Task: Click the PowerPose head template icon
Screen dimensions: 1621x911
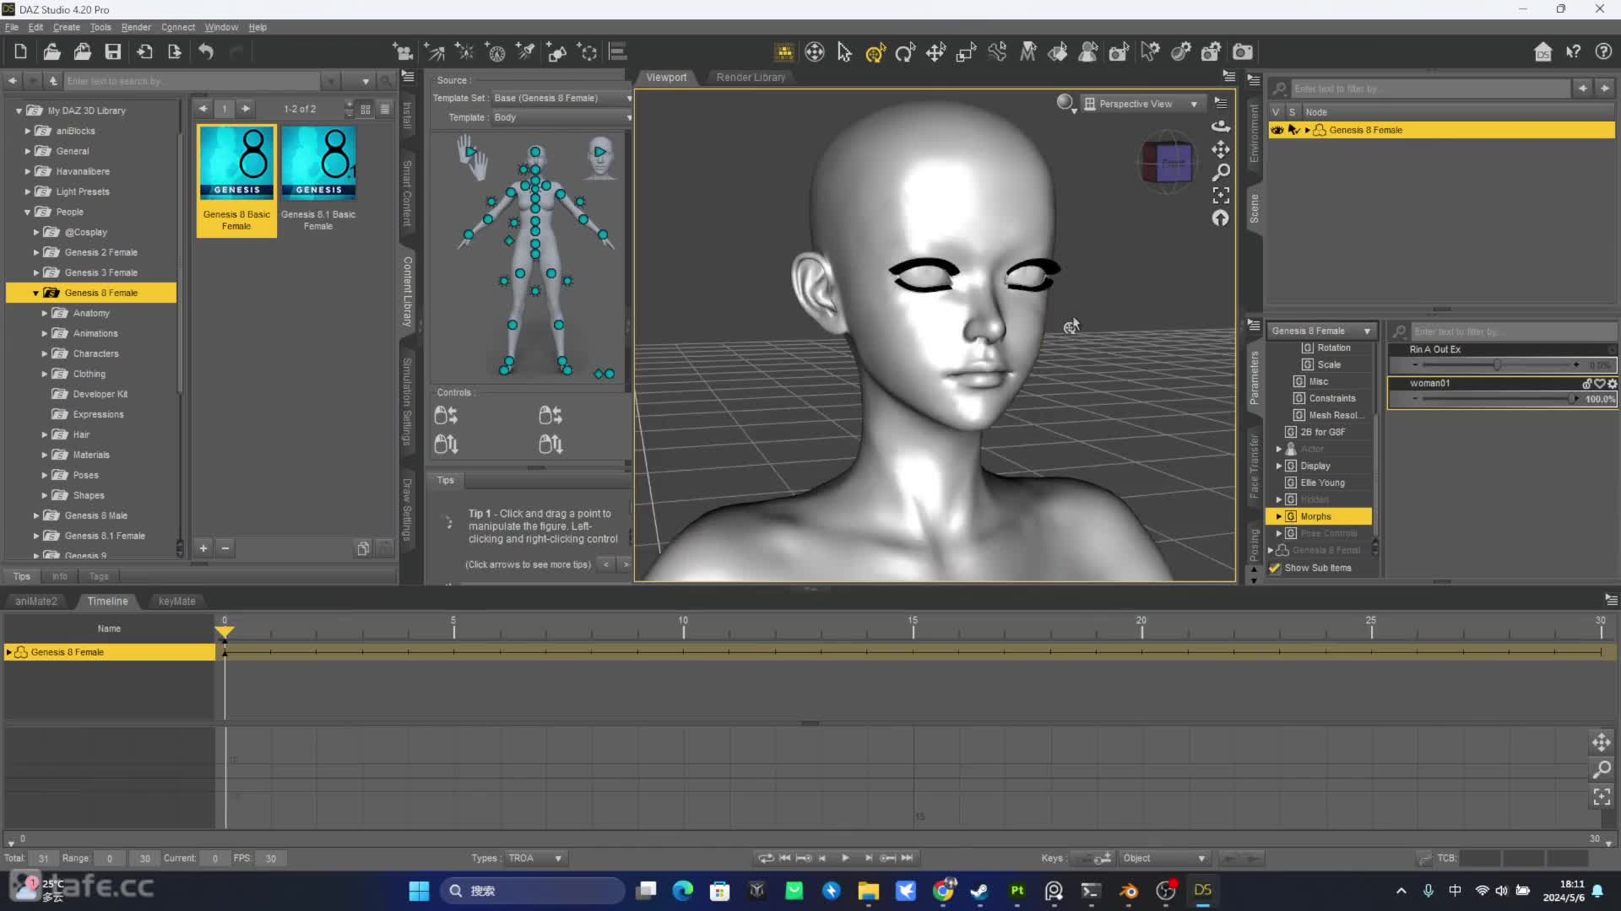Action: click(600, 156)
